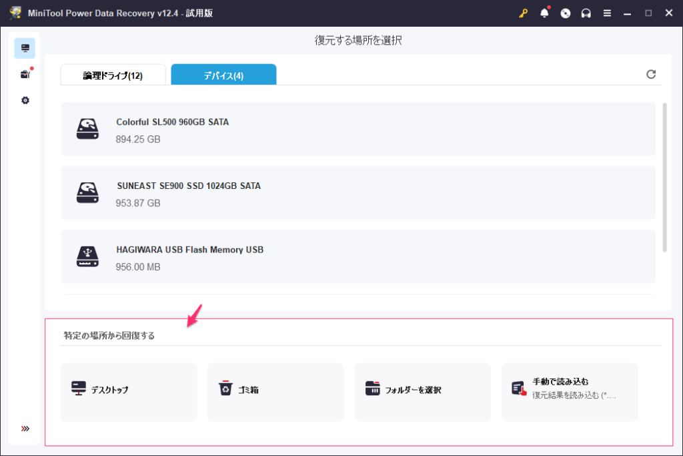Open the headphone support icon
683x456 pixels.
[x=586, y=13]
